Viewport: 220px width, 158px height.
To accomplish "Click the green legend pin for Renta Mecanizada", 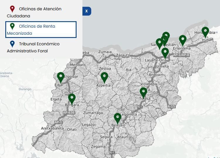I will pyautogui.click(x=12, y=26).
